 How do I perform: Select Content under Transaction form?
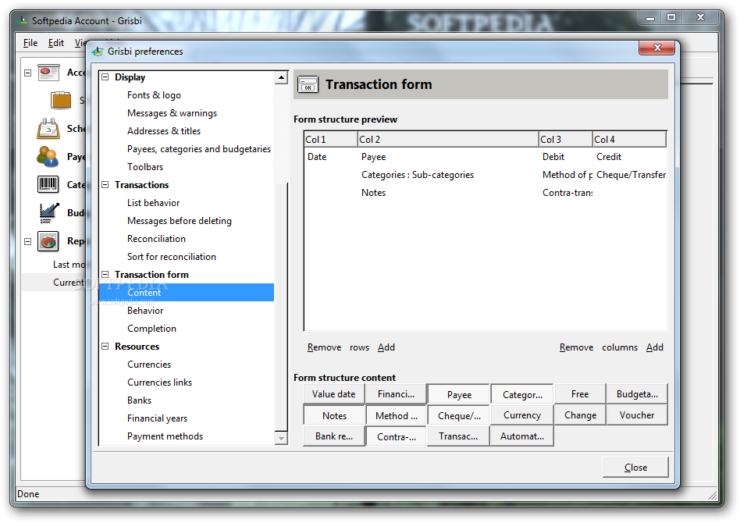tap(187, 292)
